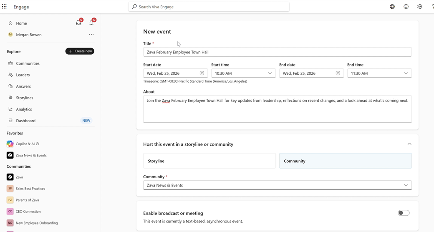Open the settings gear icon
This screenshot has height=232, width=434.
420,7
